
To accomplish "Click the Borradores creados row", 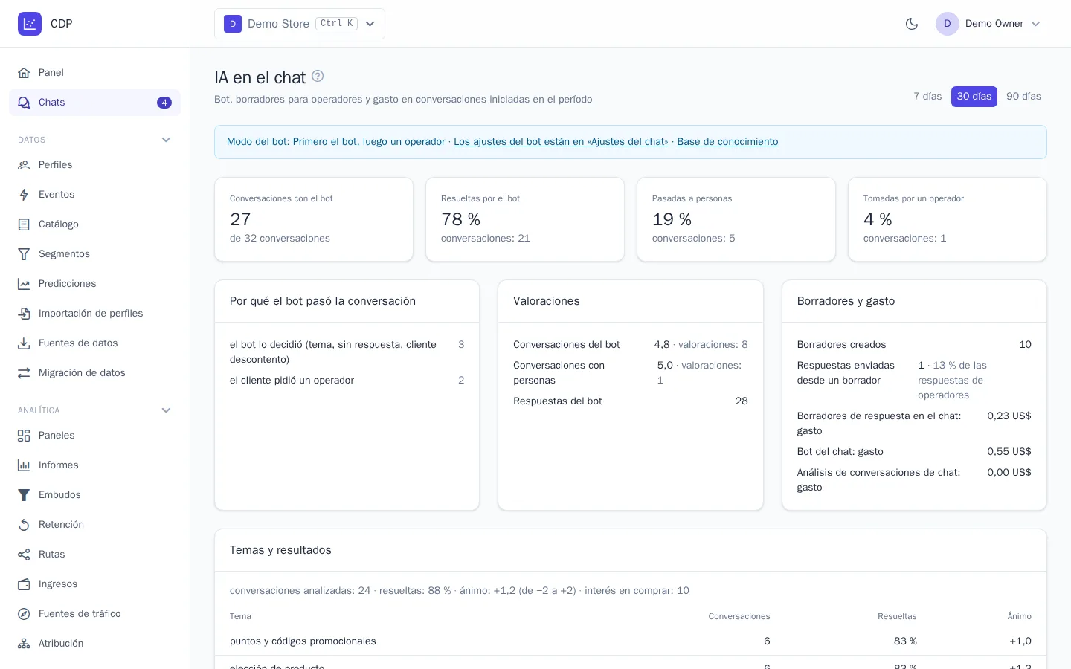I will click(x=914, y=345).
